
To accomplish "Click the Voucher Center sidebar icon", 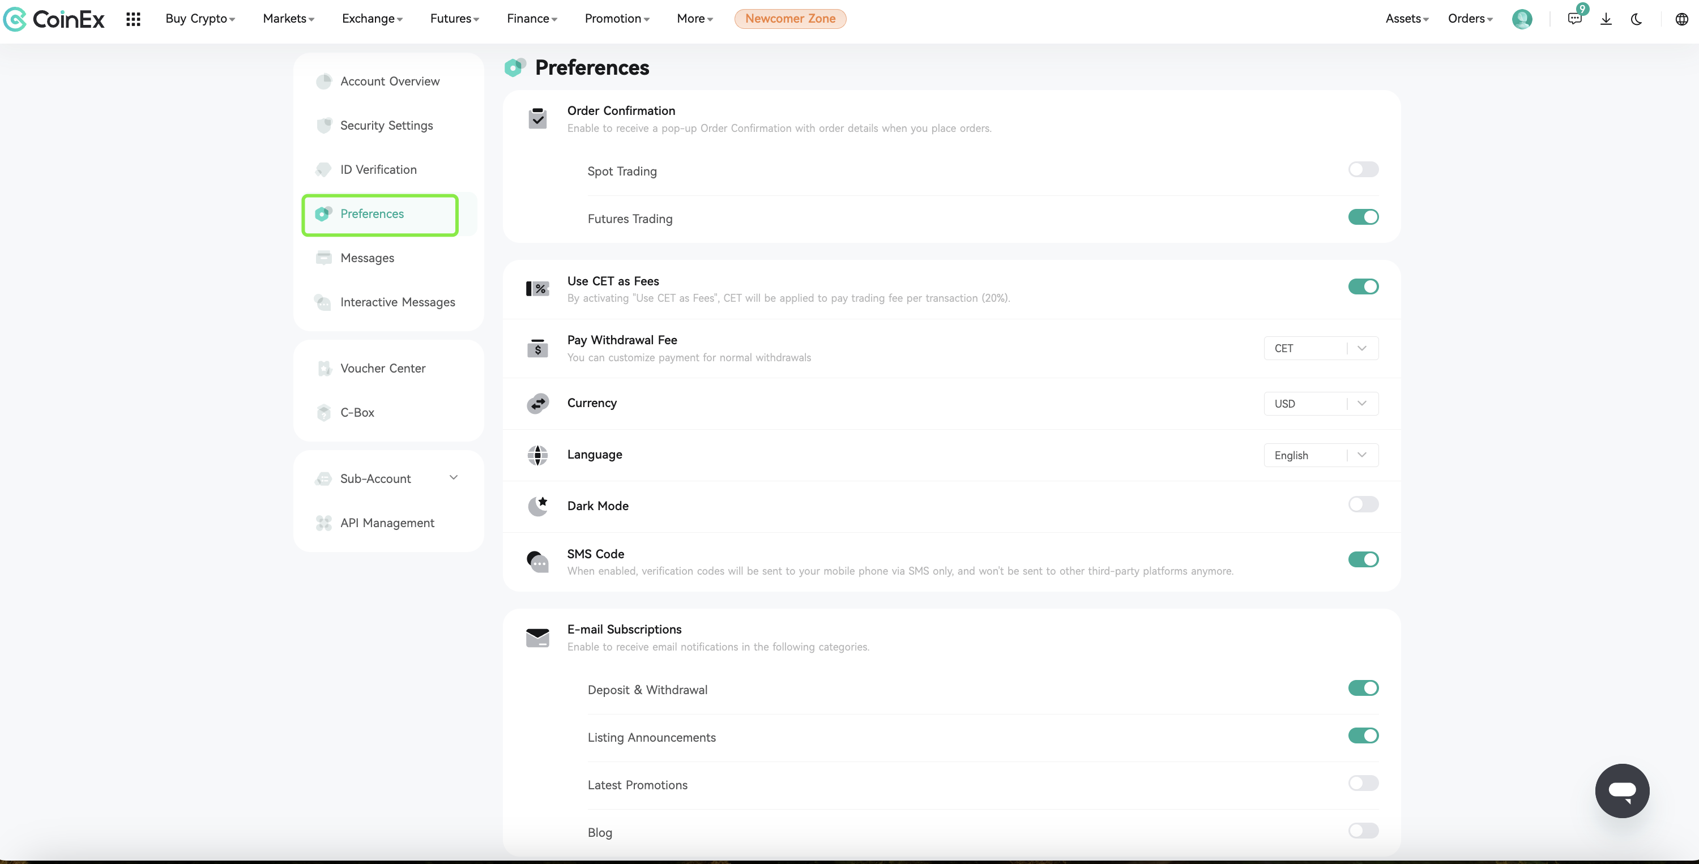I will point(323,368).
